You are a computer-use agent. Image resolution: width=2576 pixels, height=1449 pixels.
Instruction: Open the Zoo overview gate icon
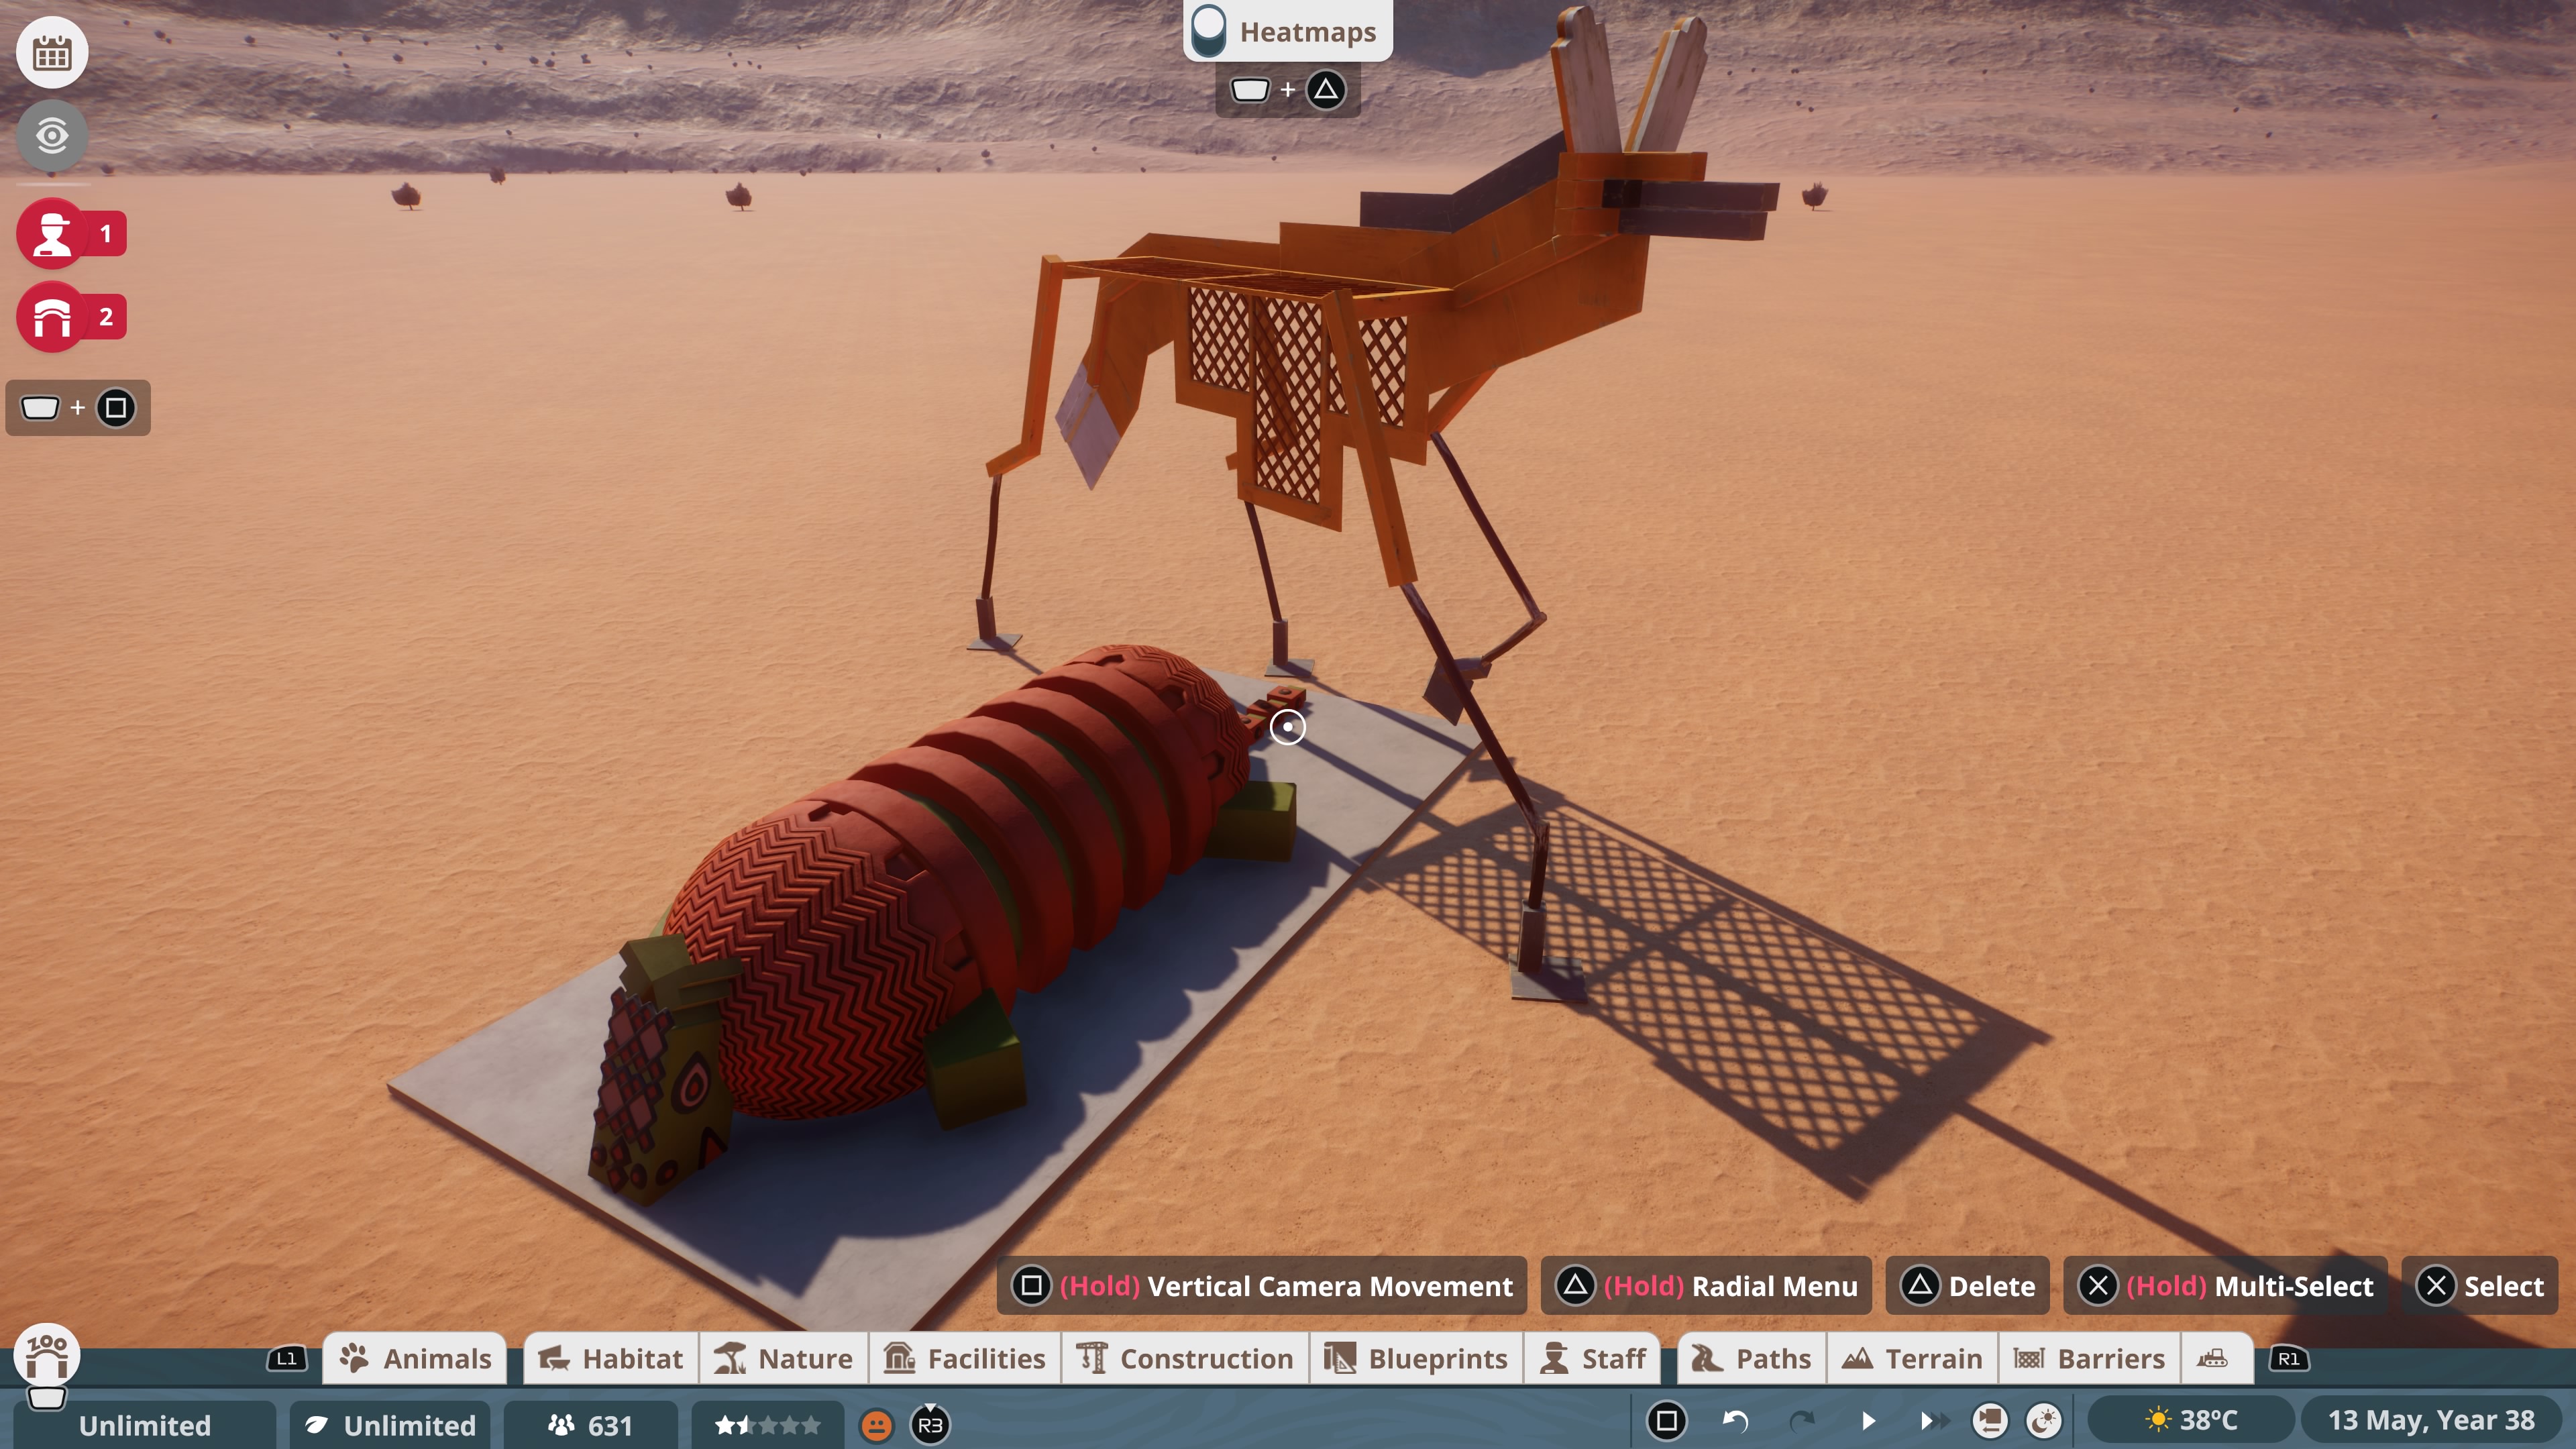pyautogui.click(x=47, y=1356)
